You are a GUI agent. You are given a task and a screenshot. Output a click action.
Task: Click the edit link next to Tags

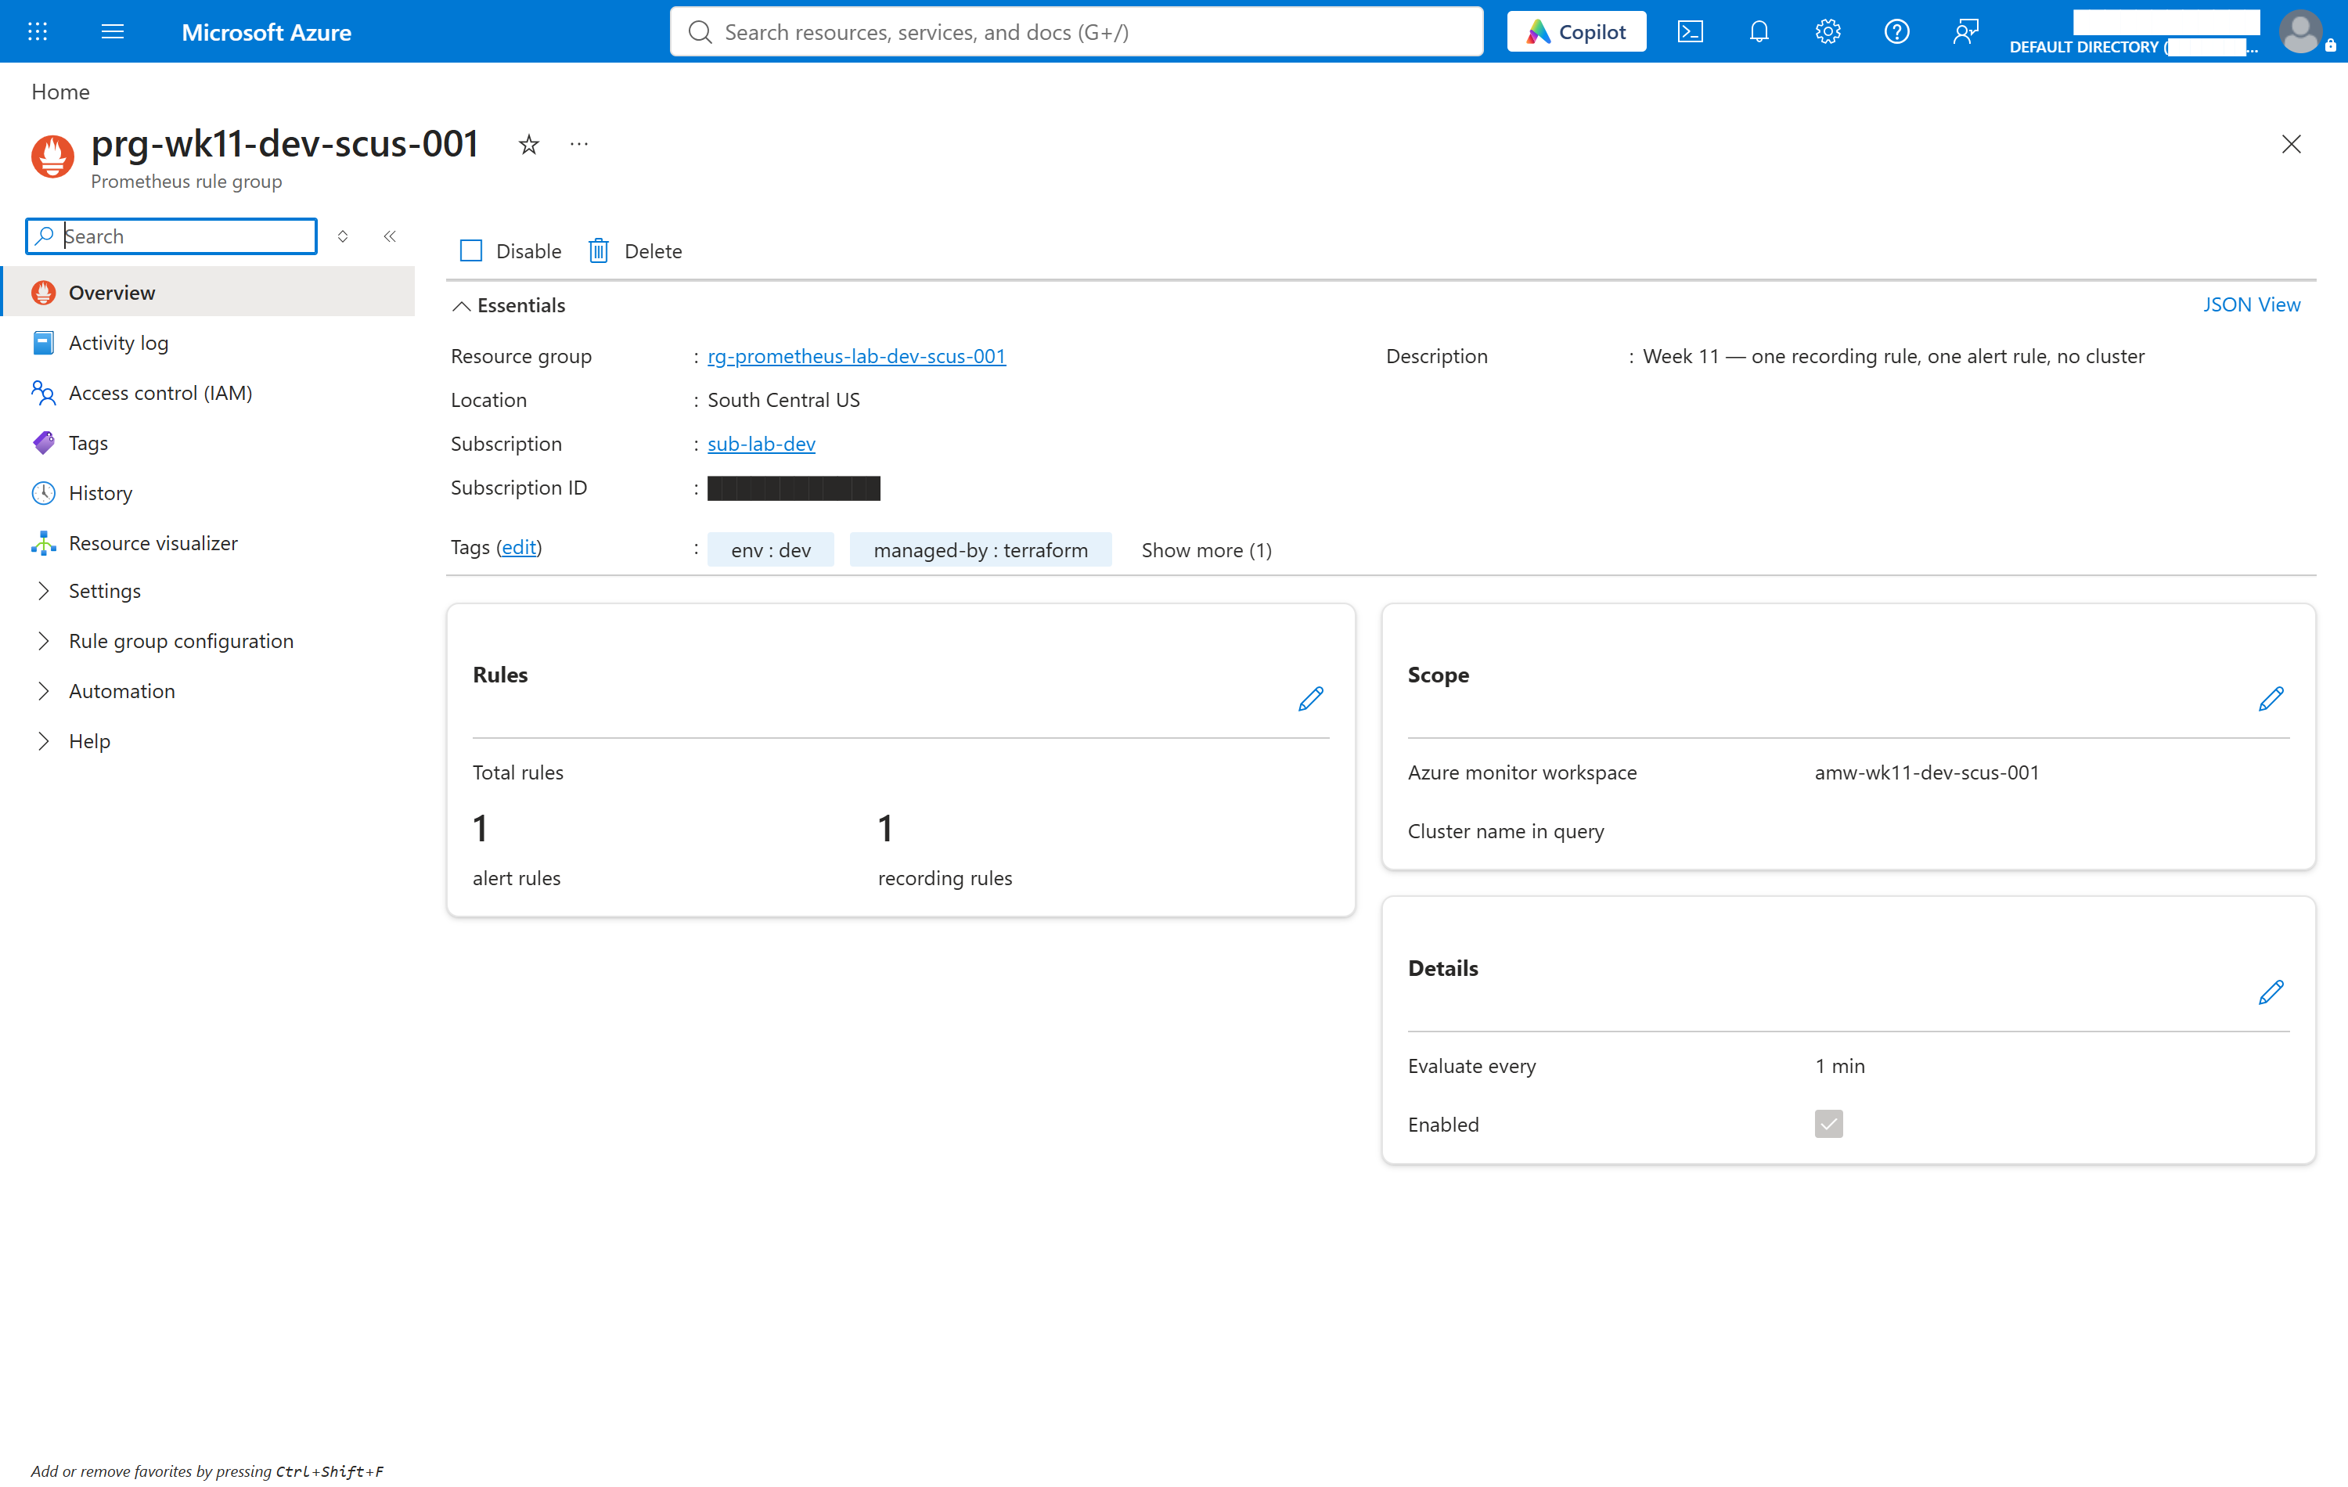pos(519,547)
